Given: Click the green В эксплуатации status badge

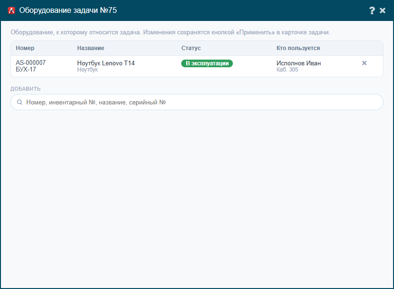Looking at the screenshot, I should (x=207, y=63).
